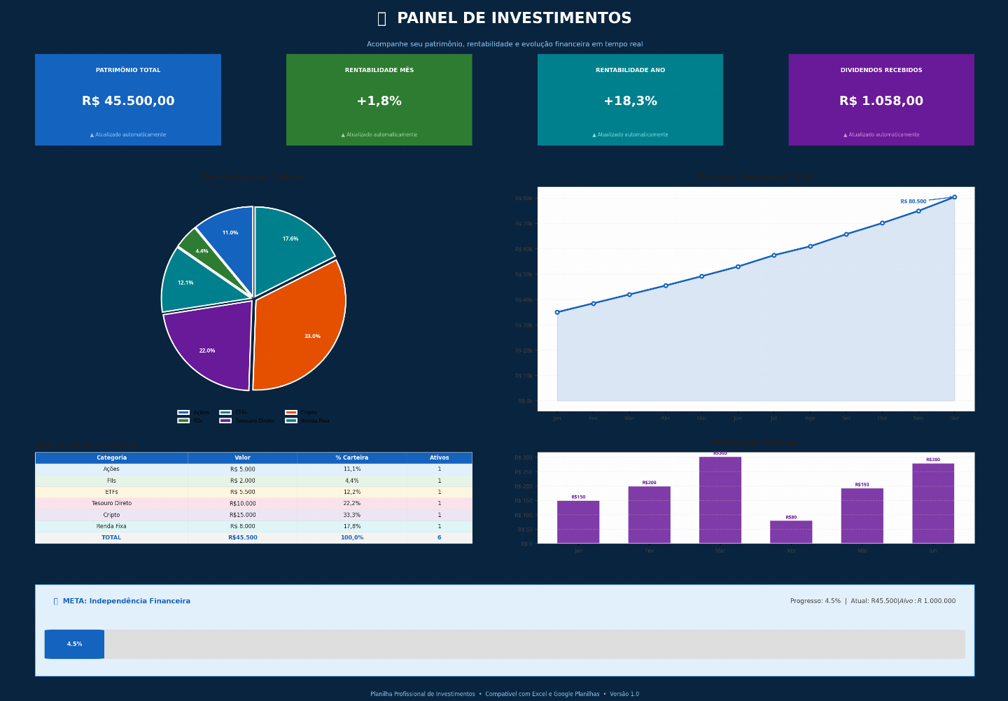Select the TOTAL row in the table

pyautogui.click(x=253, y=537)
